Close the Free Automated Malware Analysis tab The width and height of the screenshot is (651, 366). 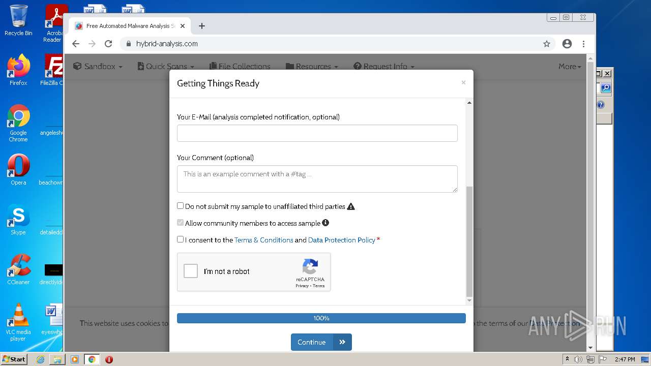183,26
